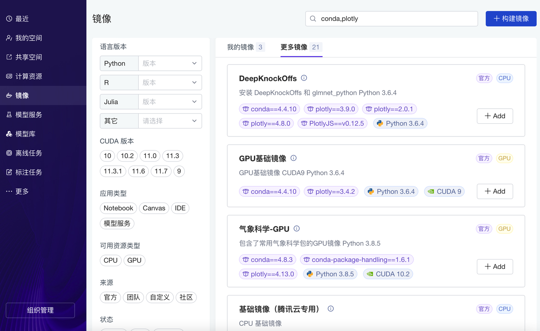The image size is (540, 331).
Task: Open the Julia 版本 dropdown
Action: point(170,102)
